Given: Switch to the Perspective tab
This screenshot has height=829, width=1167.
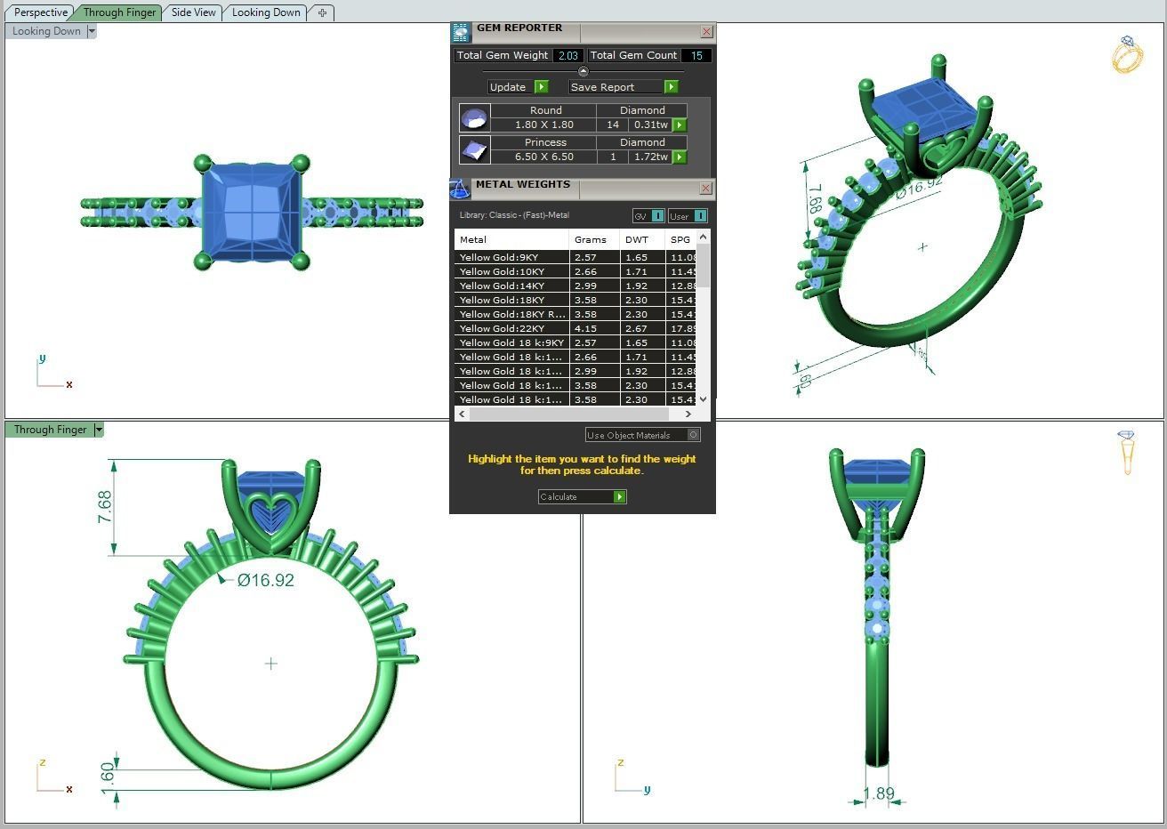Looking at the screenshot, I should (41, 12).
